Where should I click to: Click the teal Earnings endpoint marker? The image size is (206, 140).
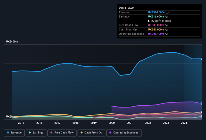pyautogui.click(x=202, y=116)
